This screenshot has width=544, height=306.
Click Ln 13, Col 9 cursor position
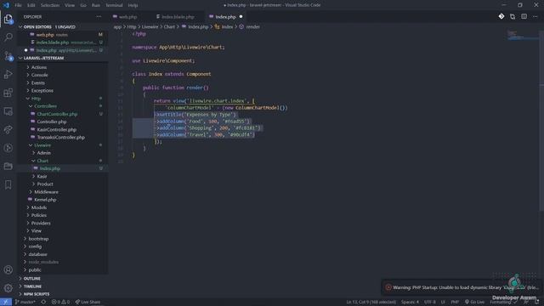pos(371,302)
